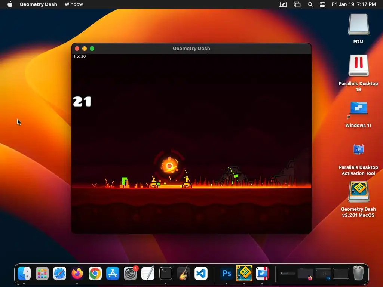
Task: Open TextEdit from the Dock
Action: (x=148, y=273)
